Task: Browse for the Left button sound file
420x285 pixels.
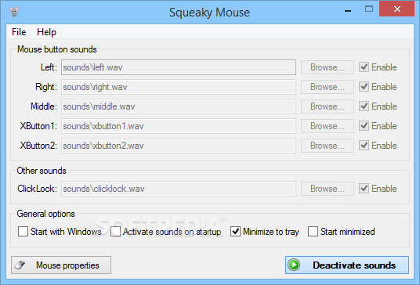Action: click(328, 67)
